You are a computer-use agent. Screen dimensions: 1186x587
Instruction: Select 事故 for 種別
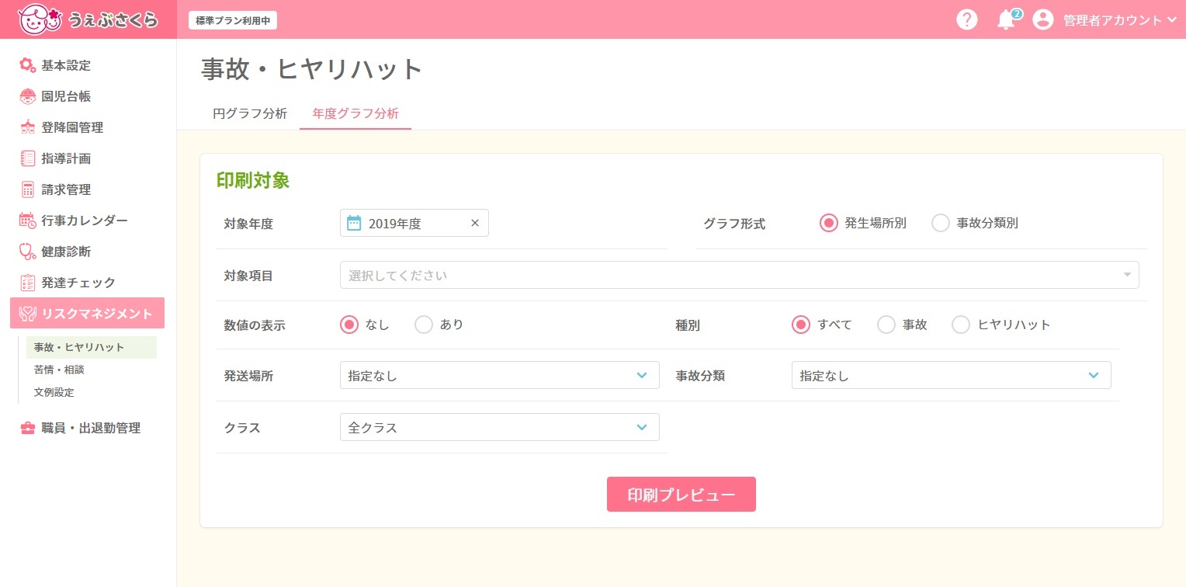tap(886, 325)
